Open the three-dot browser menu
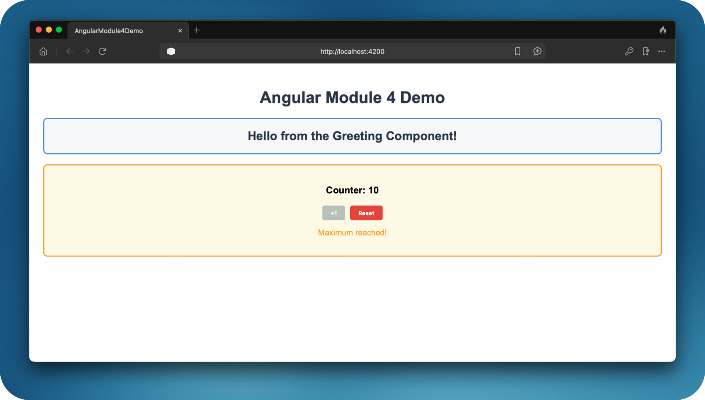This screenshot has width=705, height=400. [x=662, y=51]
